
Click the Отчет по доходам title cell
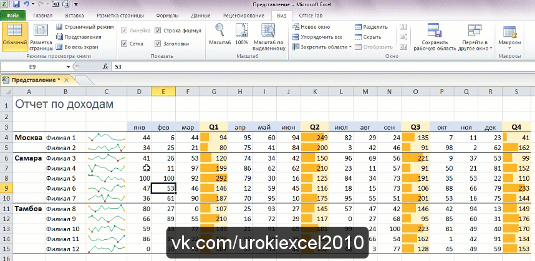tap(64, 104)
